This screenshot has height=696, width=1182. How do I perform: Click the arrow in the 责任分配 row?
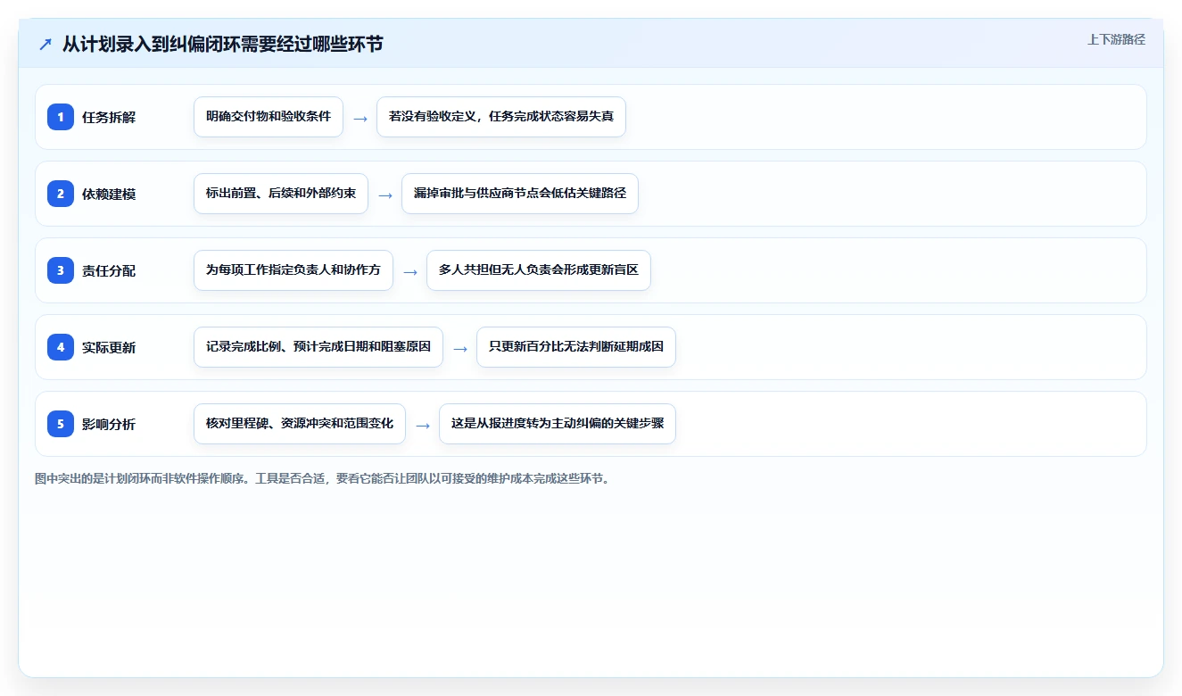pyautogui.click(x=410, y=271)
